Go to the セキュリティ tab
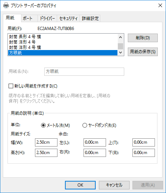 pyautogui.click(x=68, y=19)
